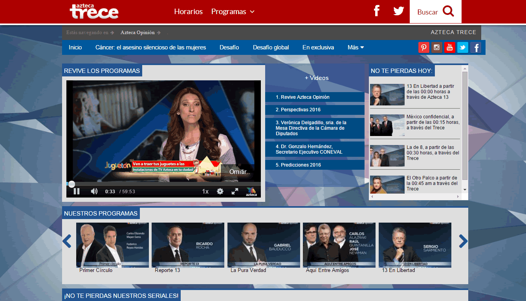Play video 2. Perspectivas 2016

click(x=315, y=110)
